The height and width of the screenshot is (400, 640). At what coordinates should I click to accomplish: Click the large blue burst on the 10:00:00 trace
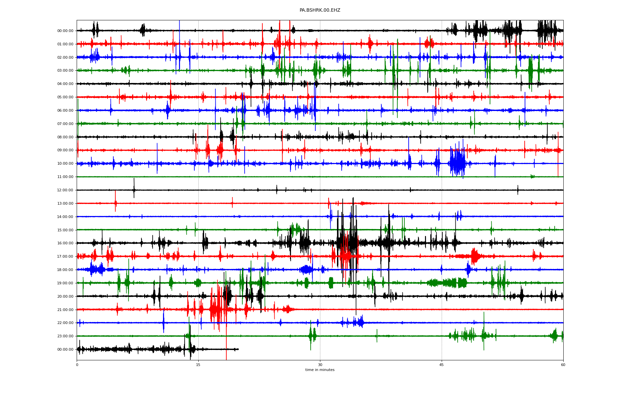(458, 163)
